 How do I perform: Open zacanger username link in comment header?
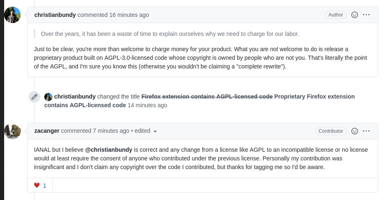click(47, 131)
